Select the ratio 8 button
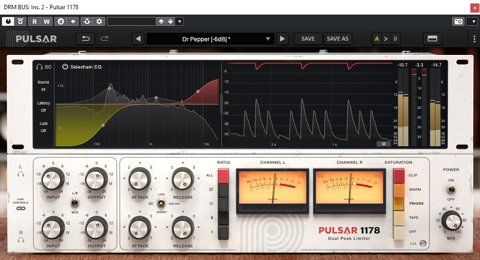Screen dimensions: 480x260 (223, 218)
